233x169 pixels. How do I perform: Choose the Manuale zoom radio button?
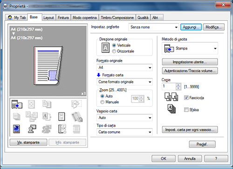(x=102, y=102)
